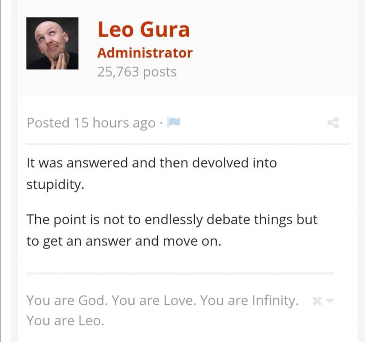View the 25,763 posts count
Screen dimensions: 375x342
click(137, 72)
